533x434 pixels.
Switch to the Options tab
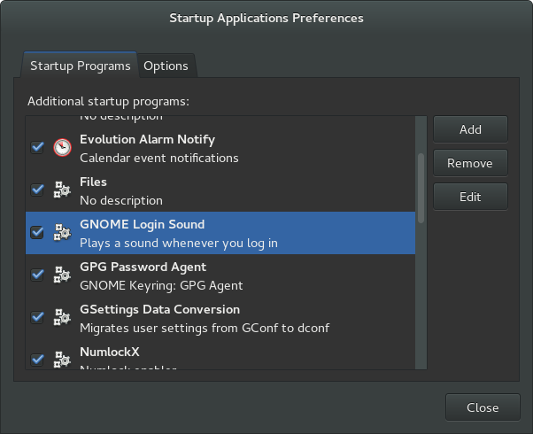tap(166, 66)
